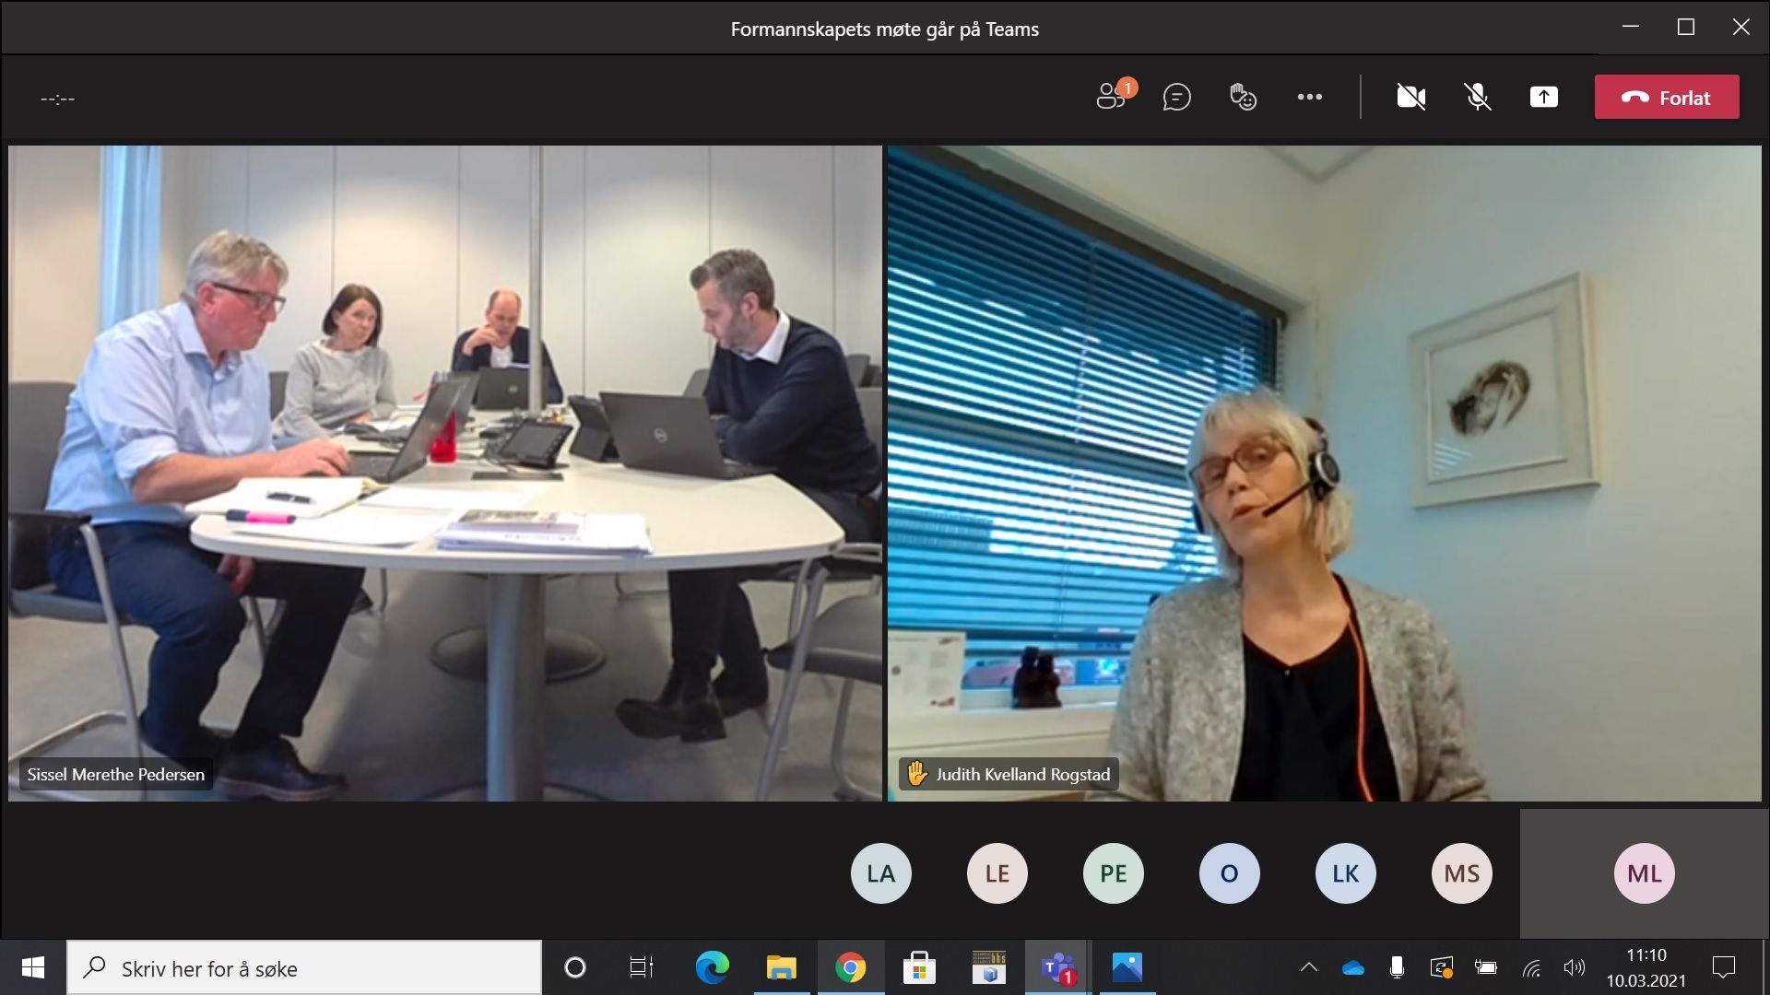Image resolution: width=1770 pixels, height=995 pixels.
Task: Click the MS participant avatar
Action: coord(1461,873)
